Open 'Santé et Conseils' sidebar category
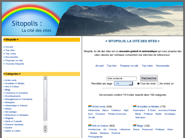185x138 pixels. [x=13, y=121]
